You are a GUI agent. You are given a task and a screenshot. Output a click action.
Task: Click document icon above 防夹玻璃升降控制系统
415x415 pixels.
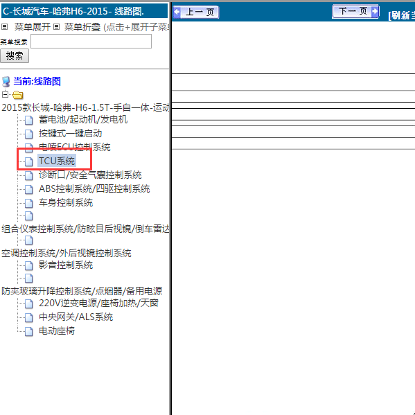[29, 278]
